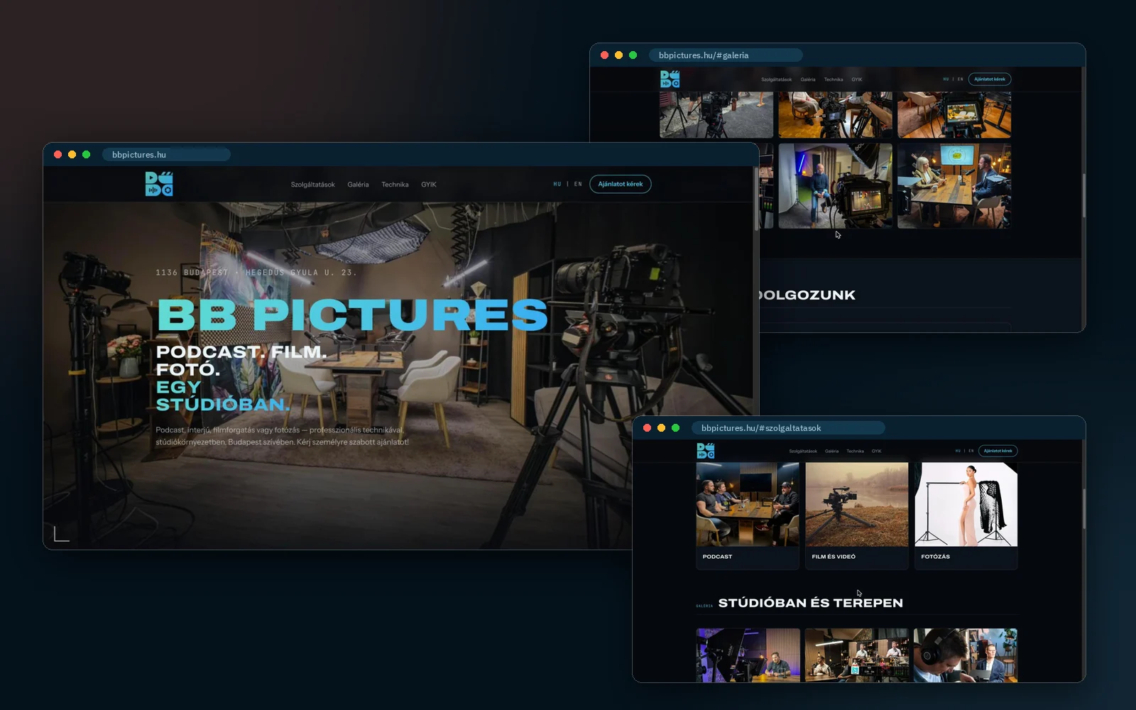Open the FILM ÉS VIDEÓ service card

pos(857,516)
